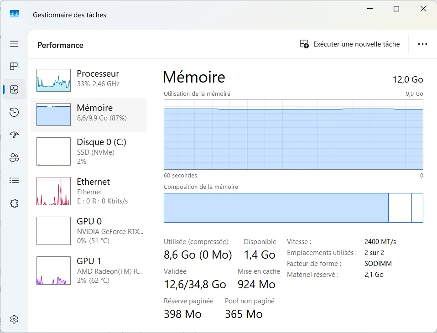Click the 2 sur 2 slots value
This screenshot has width=437, height=333.
coord(374,253)
